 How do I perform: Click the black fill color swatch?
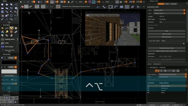click(9, 62)
